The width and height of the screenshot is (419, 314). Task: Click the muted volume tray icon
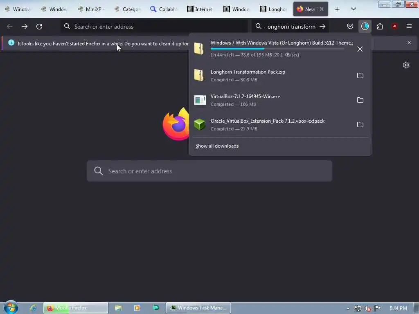(368, 308)
